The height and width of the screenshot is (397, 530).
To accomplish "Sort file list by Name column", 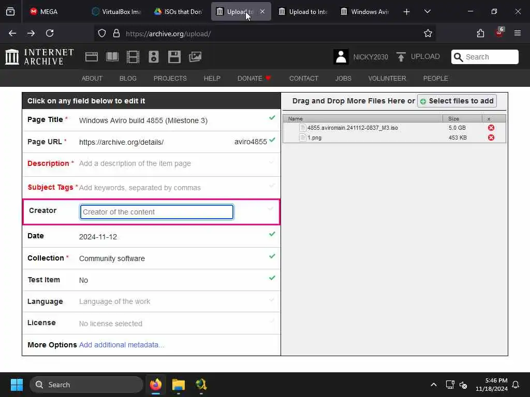I will [363, 118].
